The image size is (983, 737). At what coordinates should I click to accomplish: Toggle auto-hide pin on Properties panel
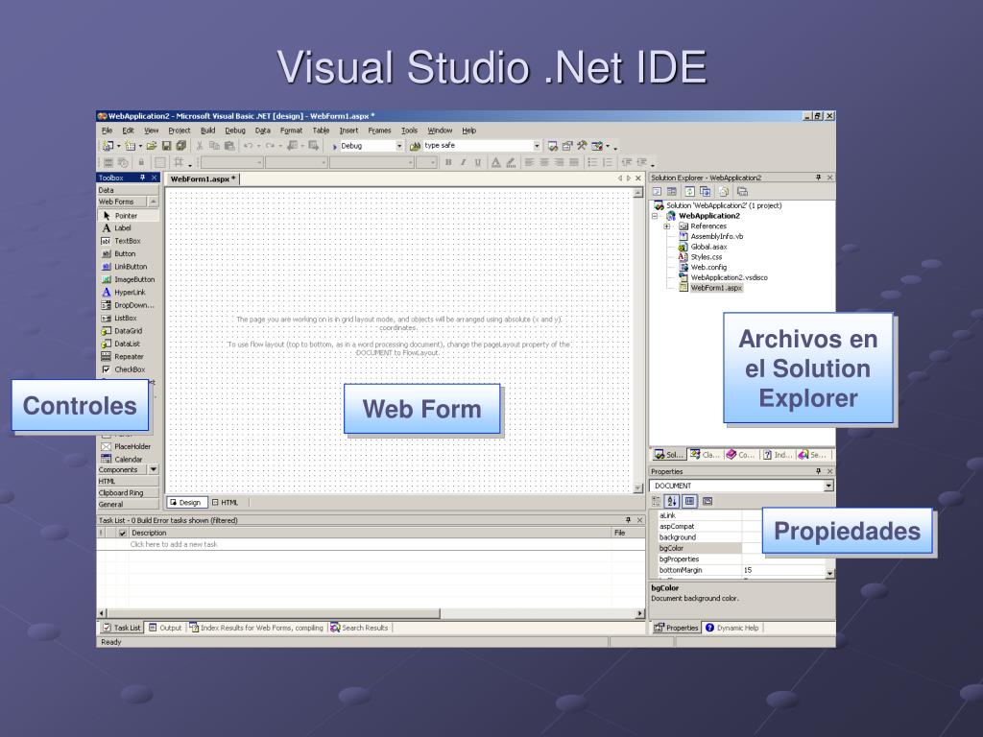(x=819, y=471)
